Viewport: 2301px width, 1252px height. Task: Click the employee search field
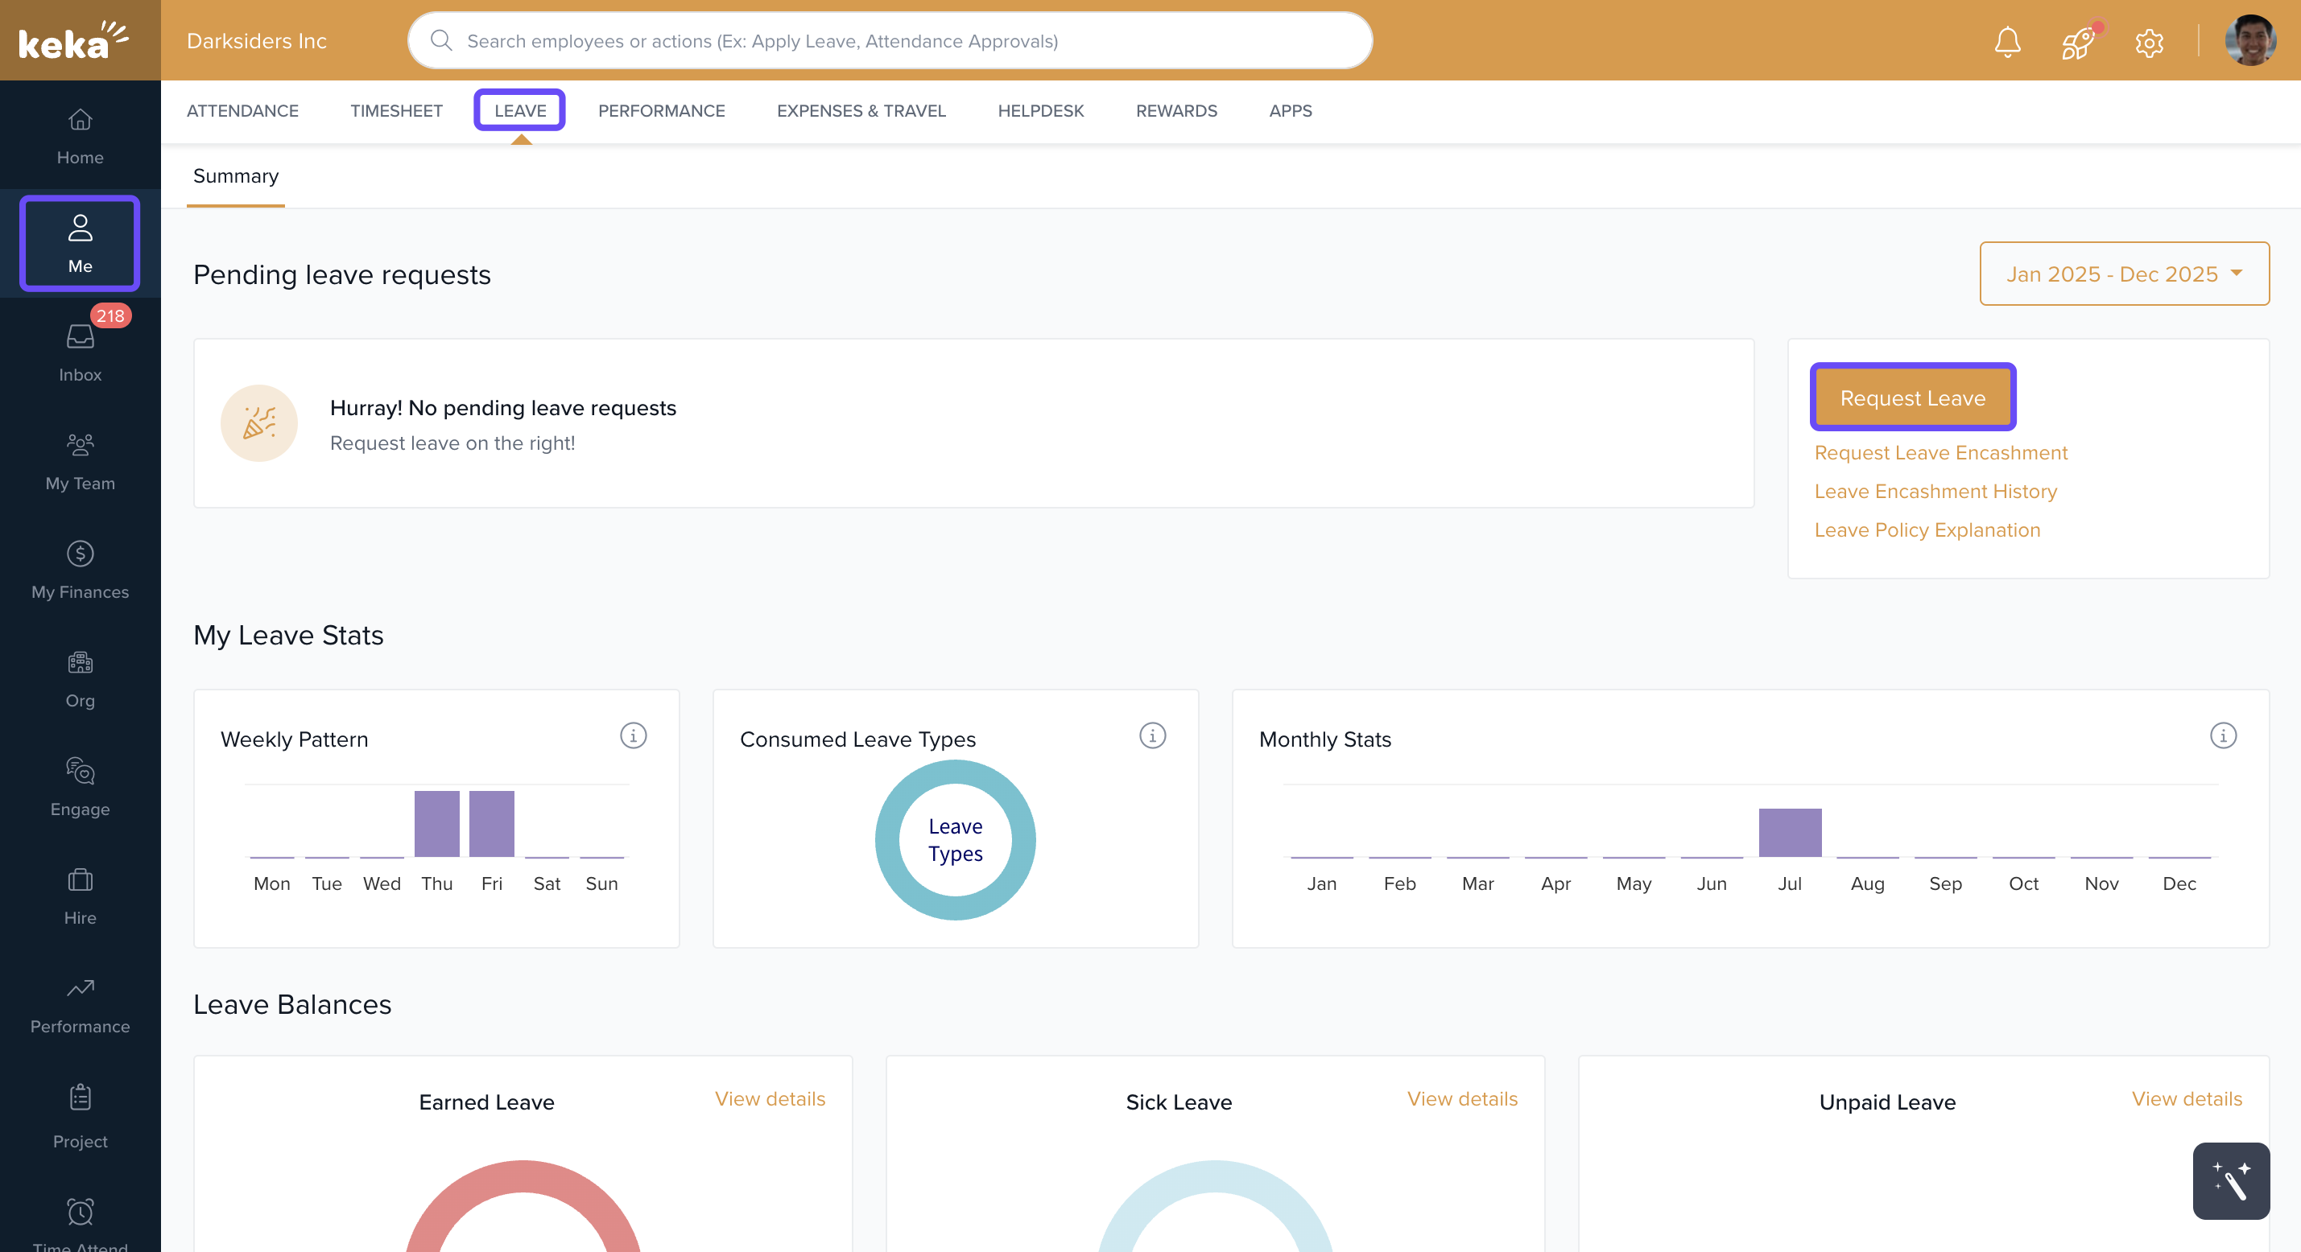pyautogui.click(x=890, y=41)
